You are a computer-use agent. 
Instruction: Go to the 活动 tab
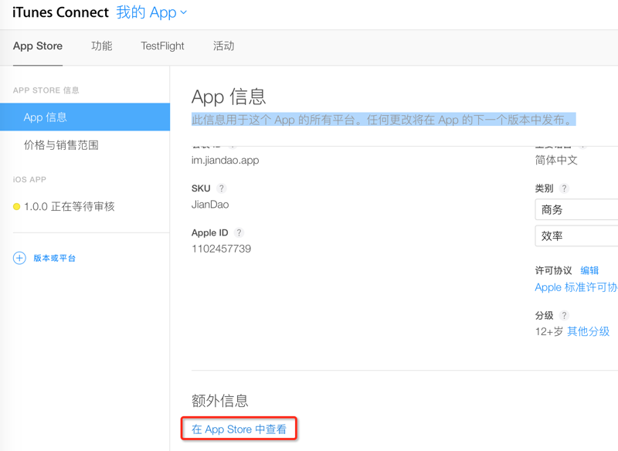click(223, 46)
